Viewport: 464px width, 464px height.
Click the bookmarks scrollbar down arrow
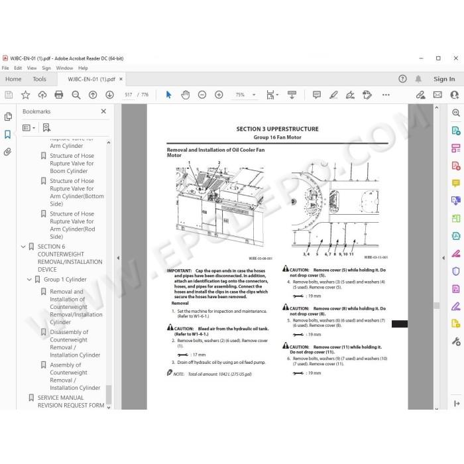pos(109,408)
